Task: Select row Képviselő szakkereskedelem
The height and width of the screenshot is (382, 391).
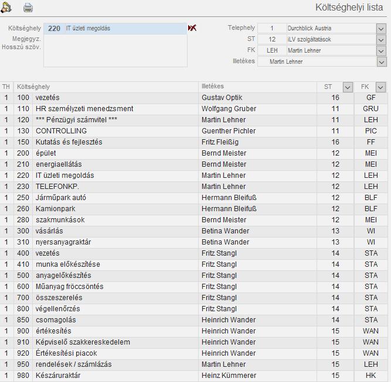Action: [x=193, y=342]
